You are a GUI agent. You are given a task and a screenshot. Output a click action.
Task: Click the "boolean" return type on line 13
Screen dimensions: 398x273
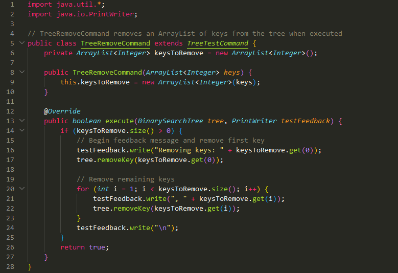pos(87,121)
